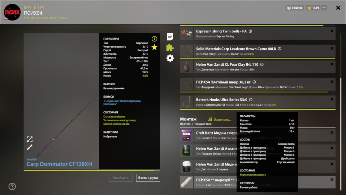The image size is (346, 195).
Task: Show info for Carp Leadcore Brown Camo
Action: pos(280,49)
